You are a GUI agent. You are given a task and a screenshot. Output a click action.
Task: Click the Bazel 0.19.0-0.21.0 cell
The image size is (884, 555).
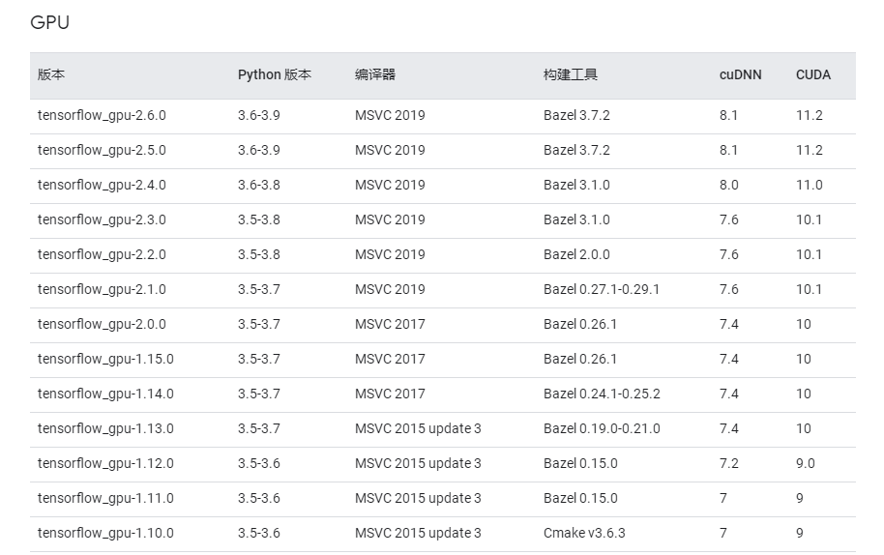click(x=602, y=428)
